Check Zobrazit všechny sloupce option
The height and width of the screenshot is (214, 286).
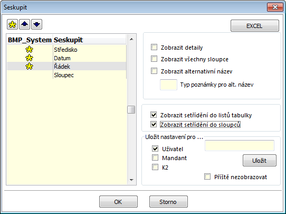tap(154, 59)
